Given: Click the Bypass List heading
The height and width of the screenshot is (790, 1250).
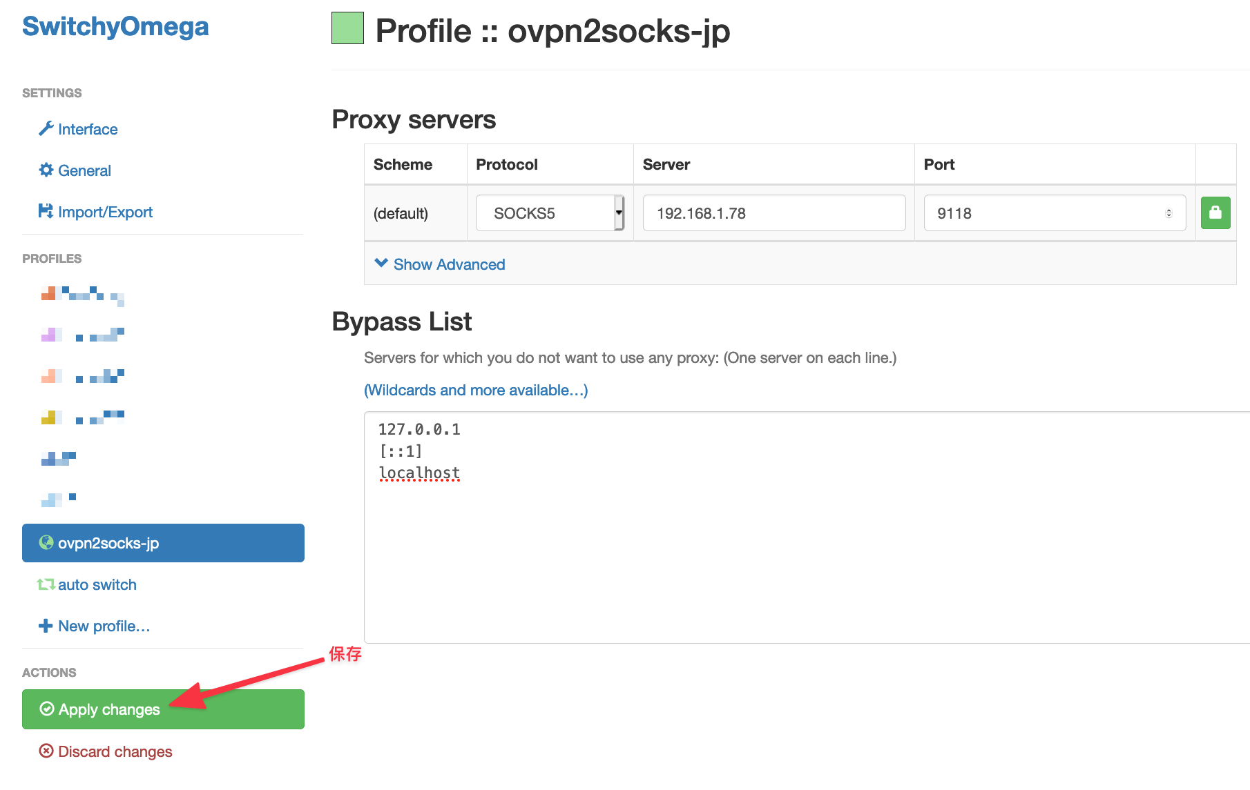Looking at the screenshot, I should [x=402, y=322].
